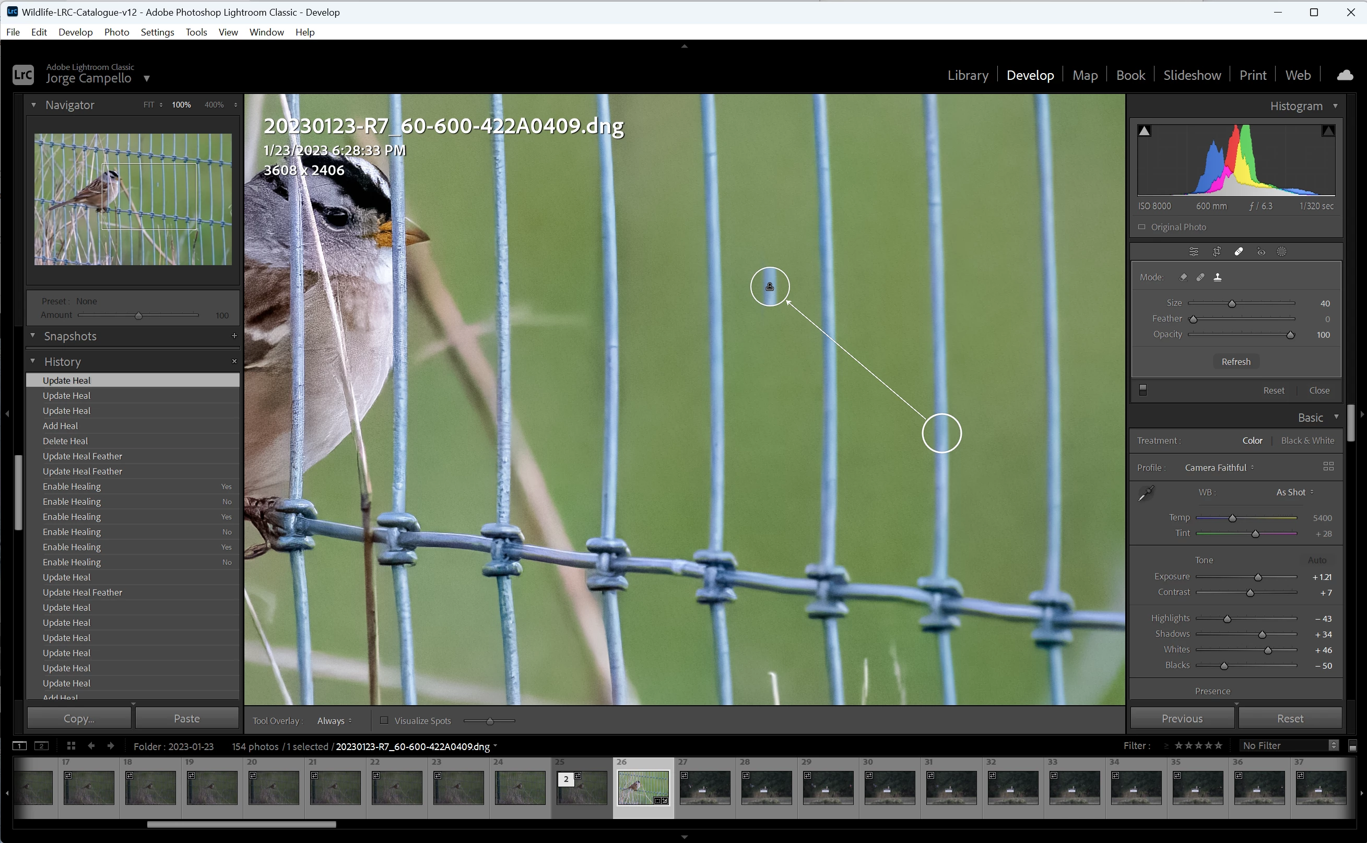Open the profile browser grid icon

tap(1328, 467)
